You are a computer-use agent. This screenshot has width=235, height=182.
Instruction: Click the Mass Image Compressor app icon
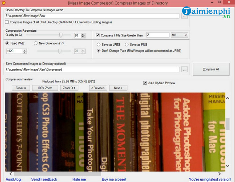4,3
